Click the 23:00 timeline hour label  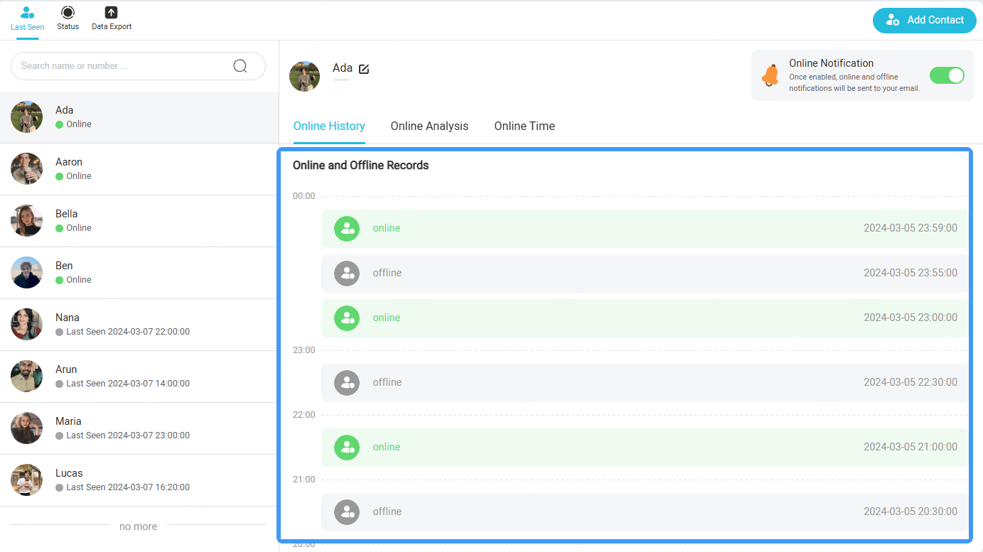pyautogui.click(x=304, y=350)
